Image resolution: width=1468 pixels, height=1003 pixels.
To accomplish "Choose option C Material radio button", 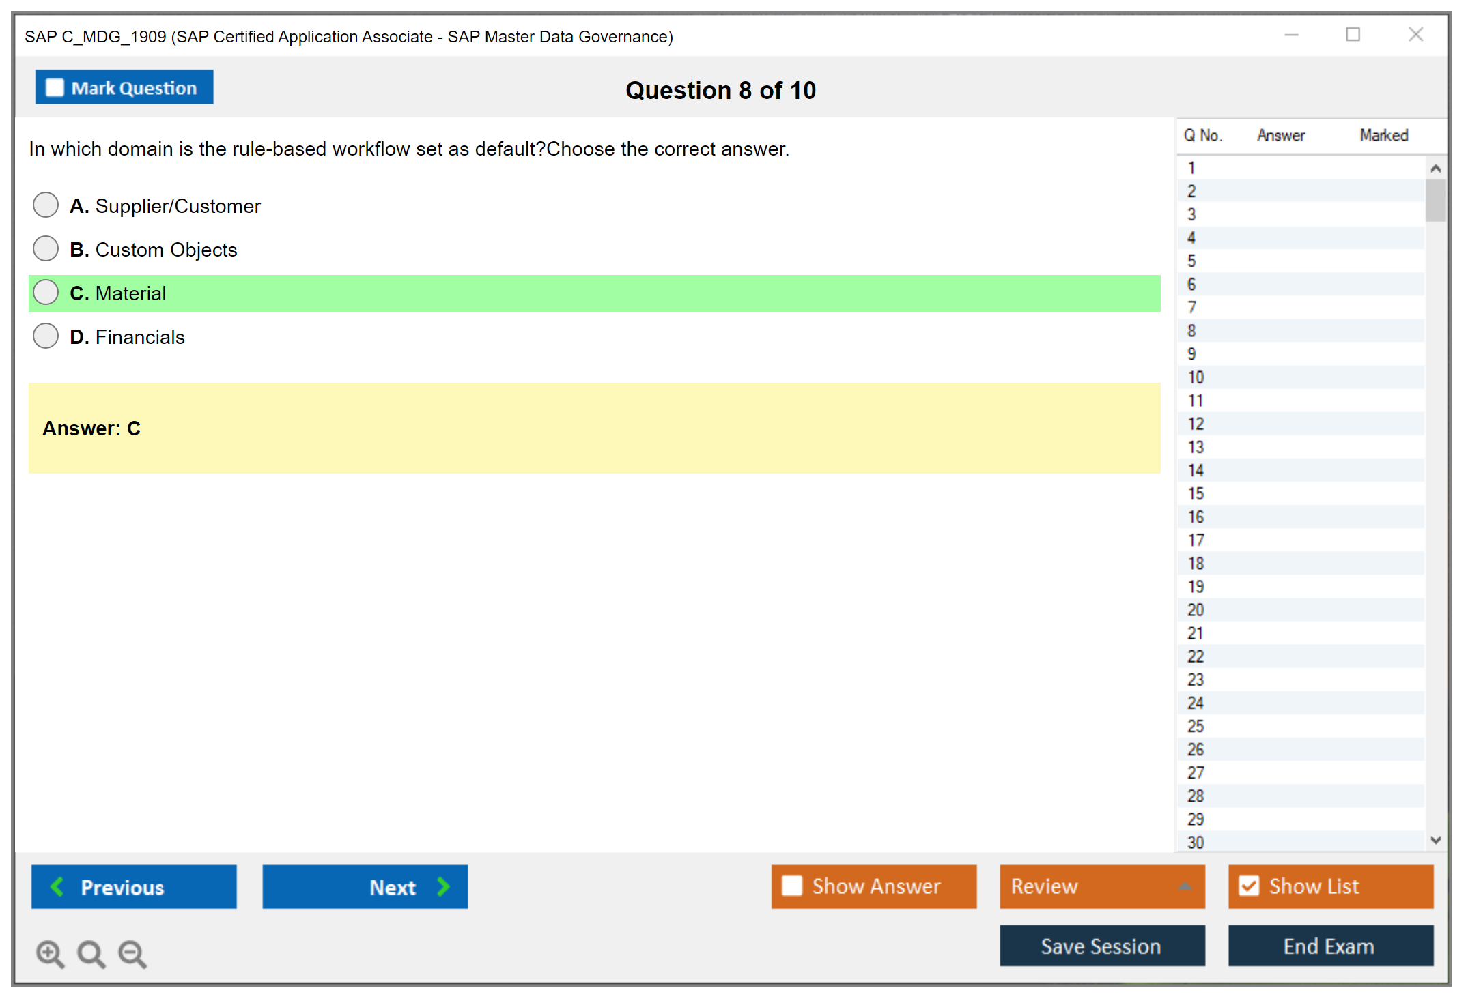I will coord(46,292).
